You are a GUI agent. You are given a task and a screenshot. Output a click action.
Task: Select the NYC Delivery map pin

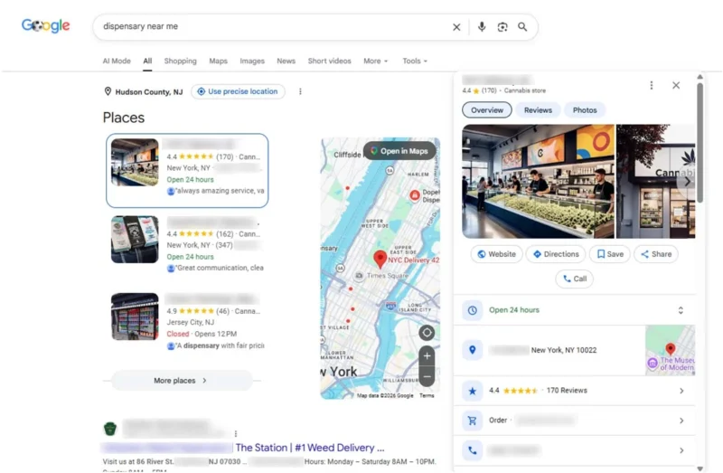380,260
